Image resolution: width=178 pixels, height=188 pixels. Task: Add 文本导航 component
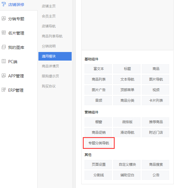tap(127, 79)
